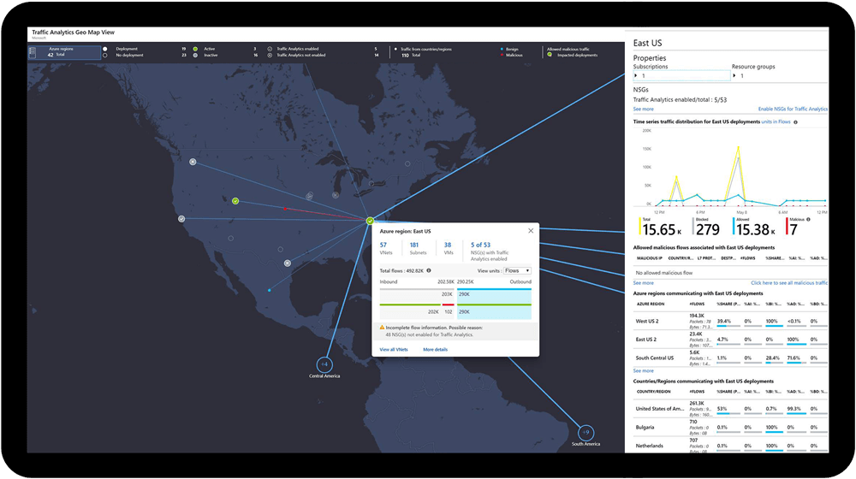Select the Azure regions 42 Total tile
The image size is (856, 479).
64,52
